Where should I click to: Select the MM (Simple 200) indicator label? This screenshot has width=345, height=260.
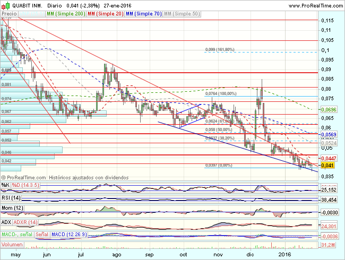(66, 14)
